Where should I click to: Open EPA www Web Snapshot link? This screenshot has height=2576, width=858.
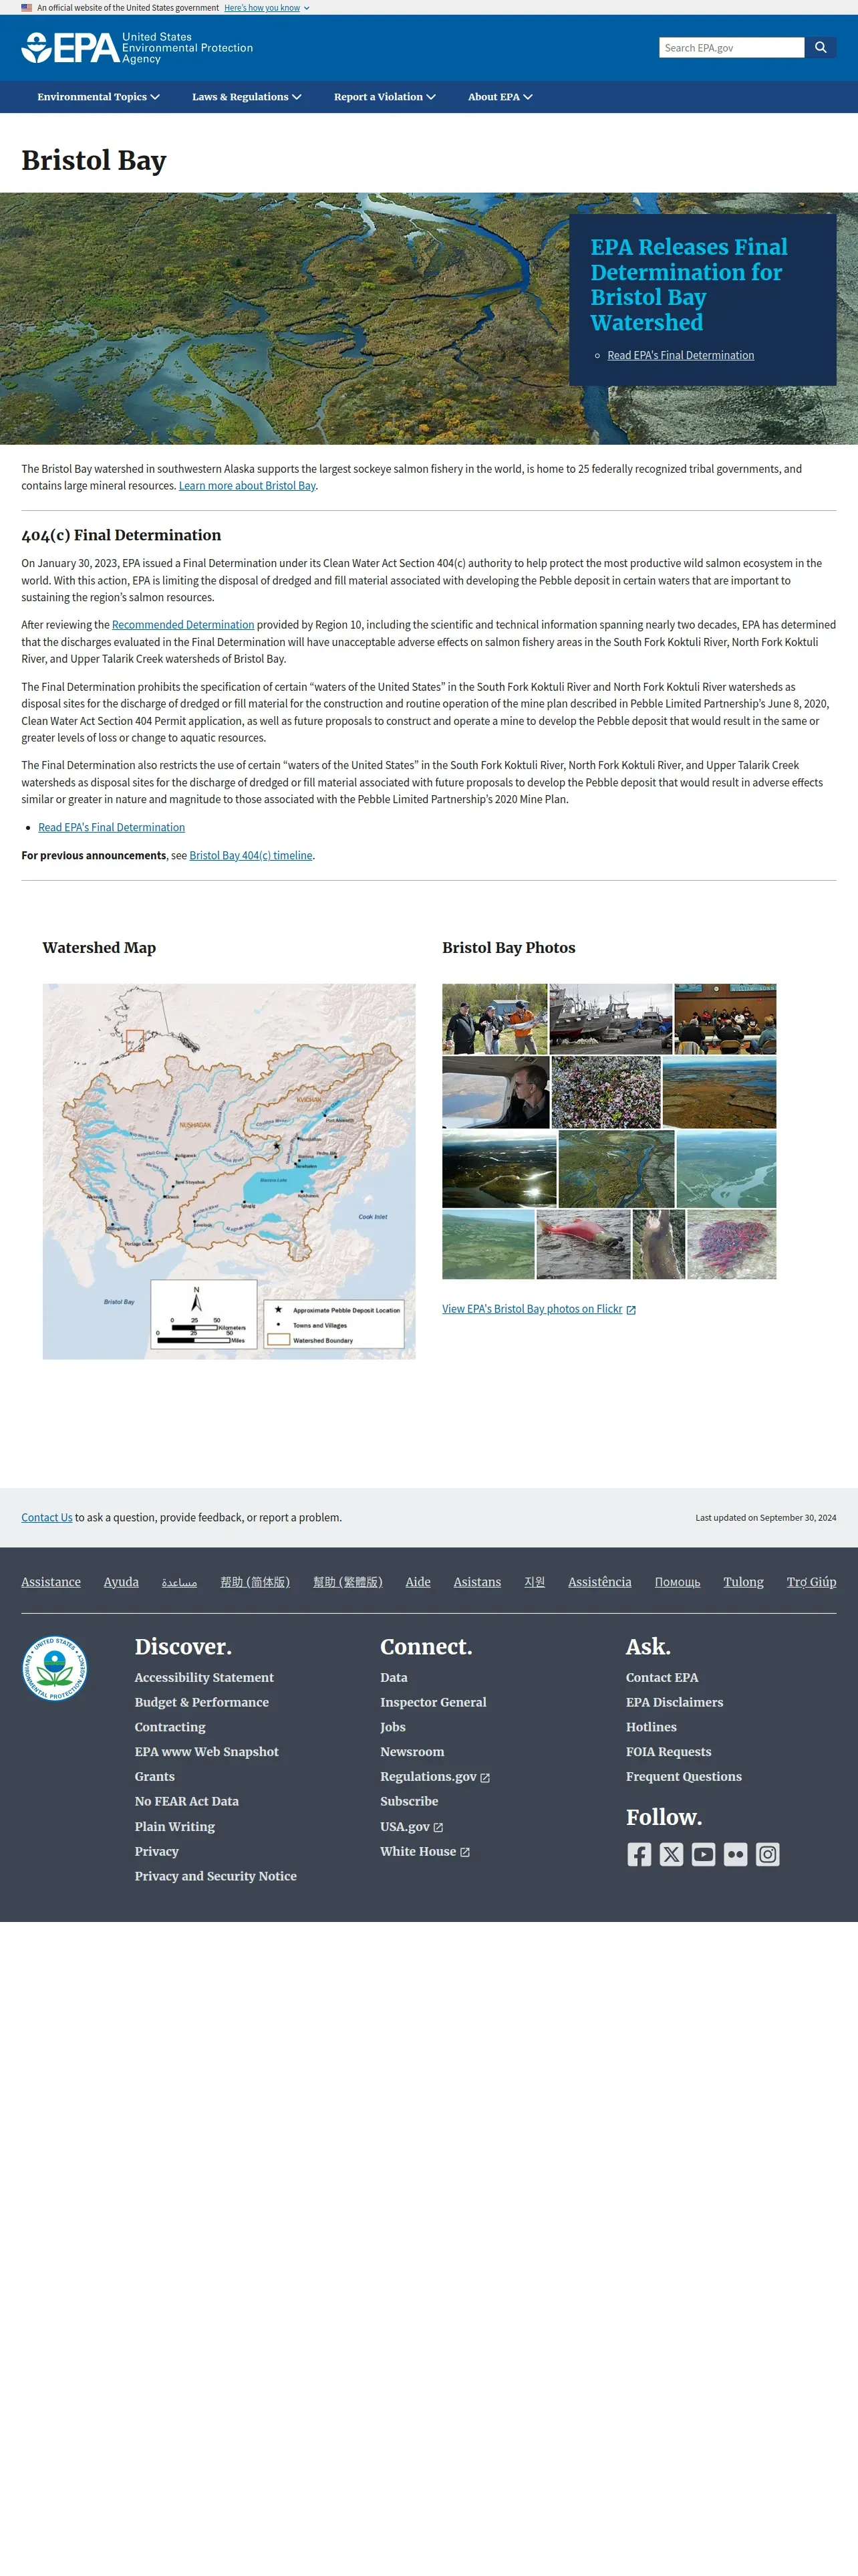[206, 1752]
